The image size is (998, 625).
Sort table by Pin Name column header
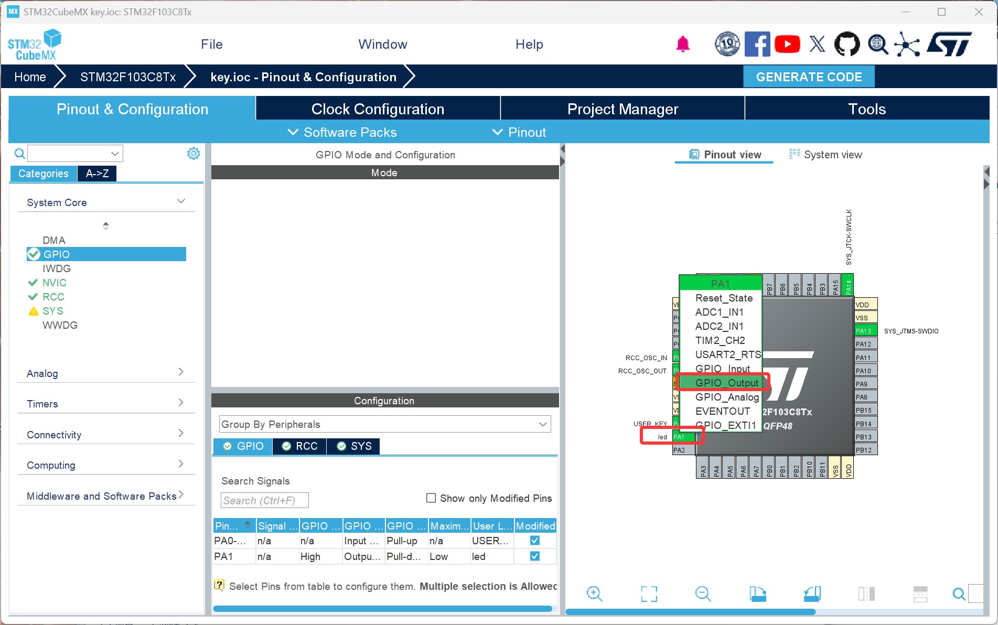(x=234, y=526)
